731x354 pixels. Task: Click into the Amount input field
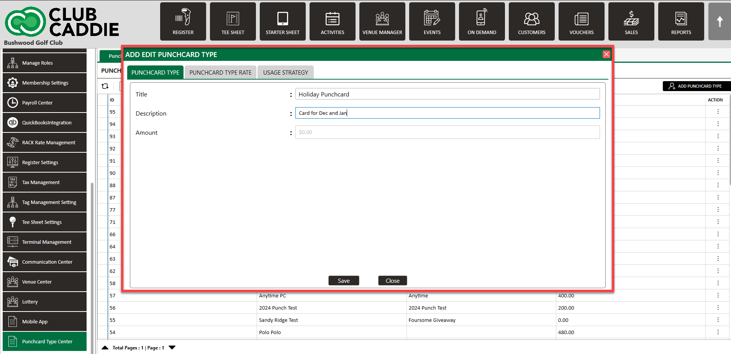click(x=447, y=132)
